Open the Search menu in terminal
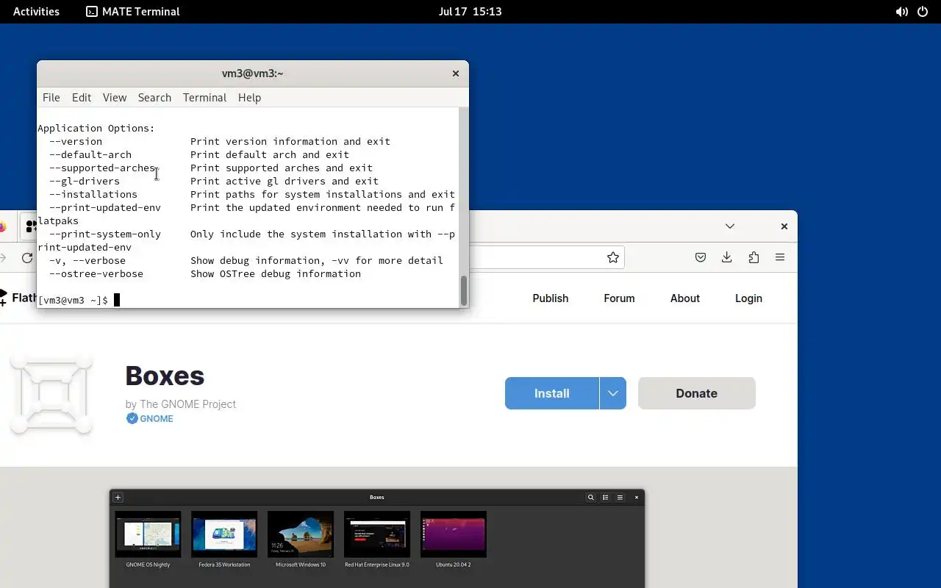The height and width of the screenshot is (588, 941). (154, 97)
